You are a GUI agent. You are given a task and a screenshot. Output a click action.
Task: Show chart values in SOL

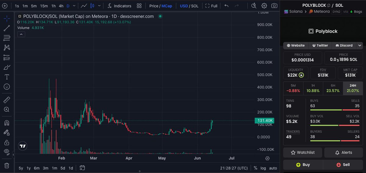click(x=195, y=6)
